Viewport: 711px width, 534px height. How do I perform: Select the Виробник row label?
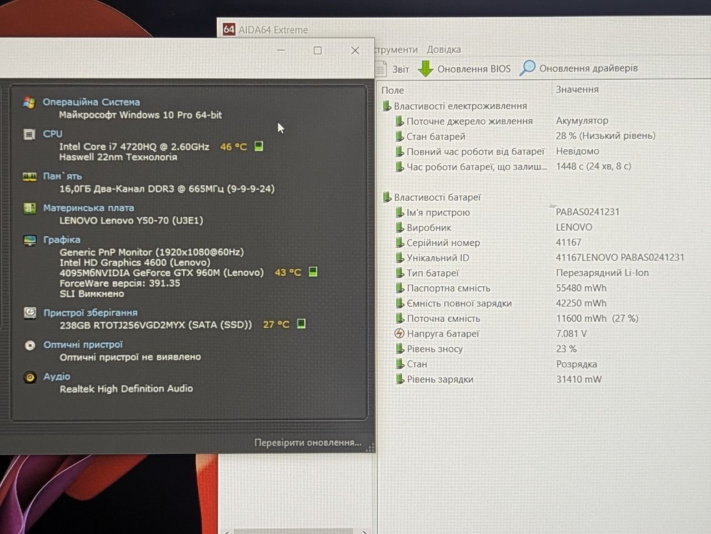coord(429,227)
